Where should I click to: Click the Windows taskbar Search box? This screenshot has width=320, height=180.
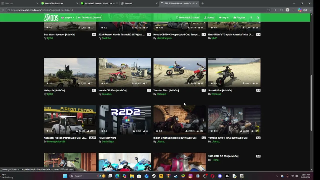[x=87, y=176]
